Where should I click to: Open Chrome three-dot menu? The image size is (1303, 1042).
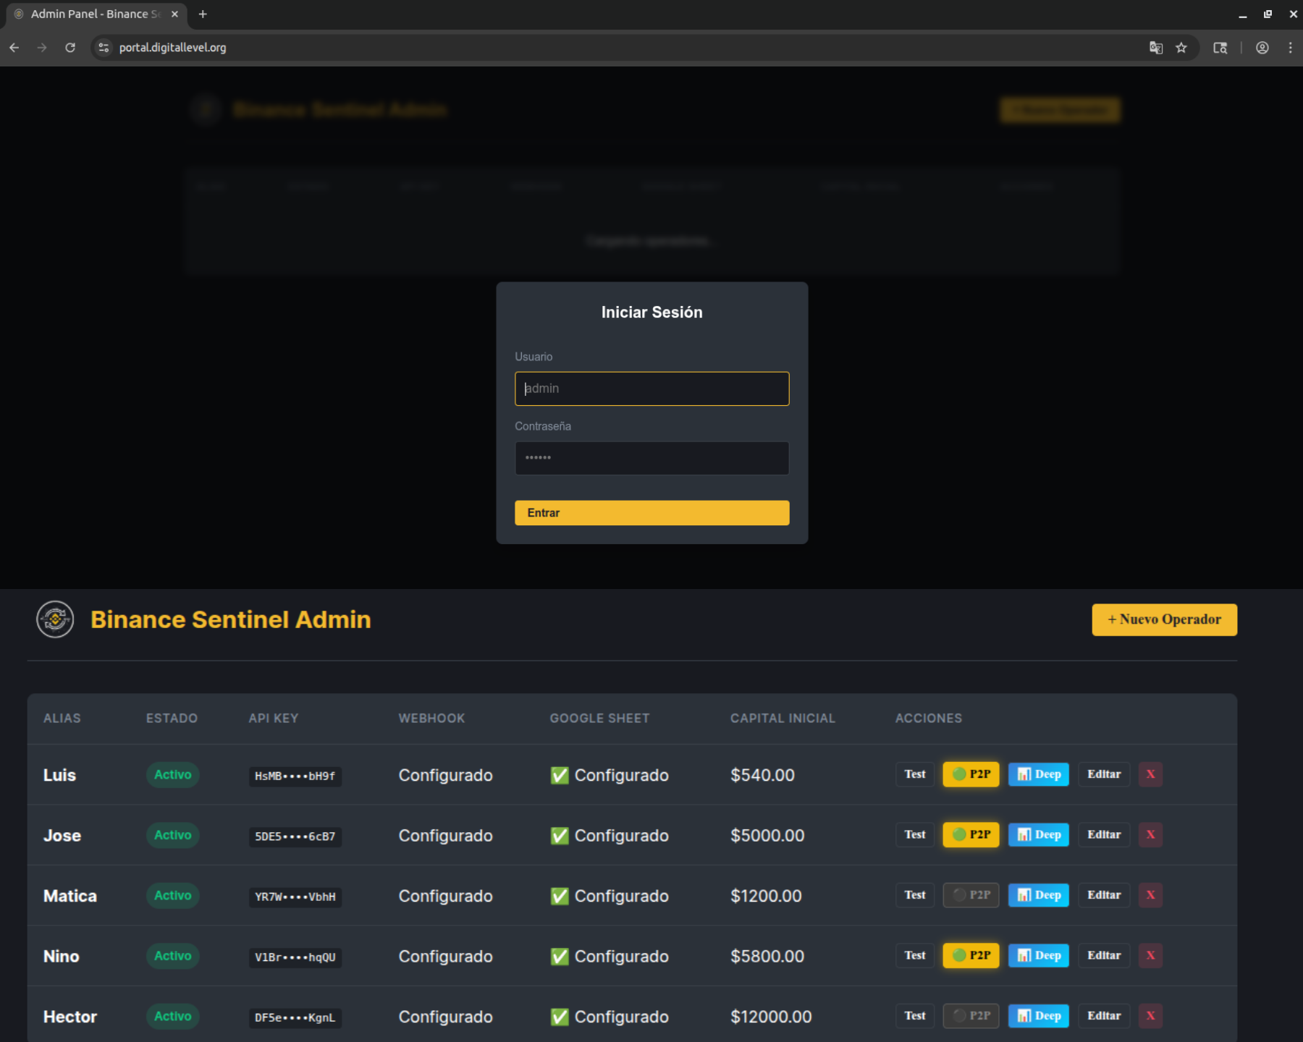point(1290,48)
